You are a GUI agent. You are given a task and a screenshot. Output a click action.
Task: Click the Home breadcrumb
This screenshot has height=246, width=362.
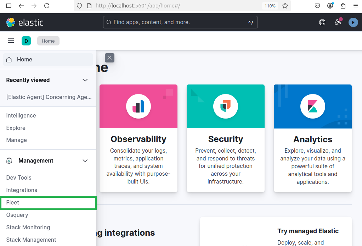[x=48, y=41]
